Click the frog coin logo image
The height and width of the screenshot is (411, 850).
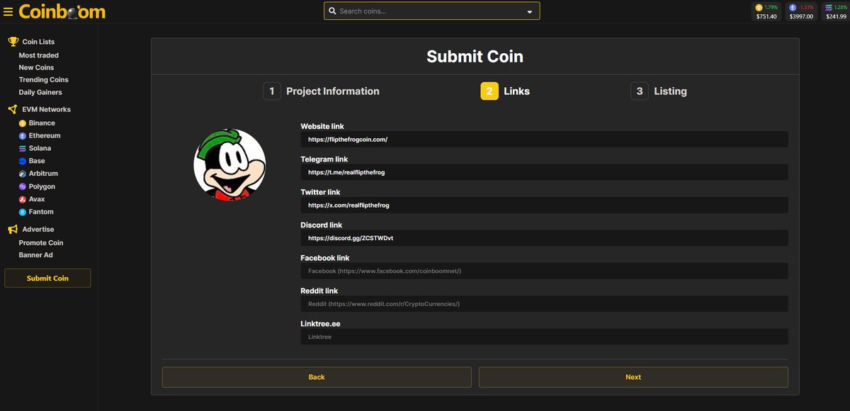click(x=229, y=164)
